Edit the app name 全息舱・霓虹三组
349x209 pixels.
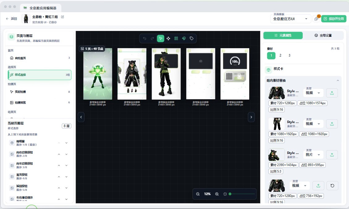point(63,17)
